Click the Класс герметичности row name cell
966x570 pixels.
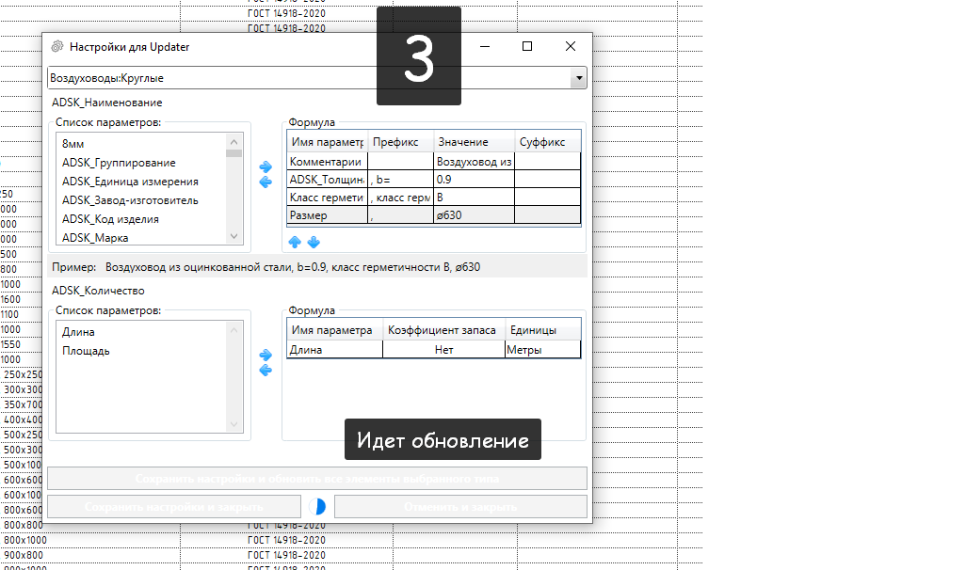[x=327, y=197]
